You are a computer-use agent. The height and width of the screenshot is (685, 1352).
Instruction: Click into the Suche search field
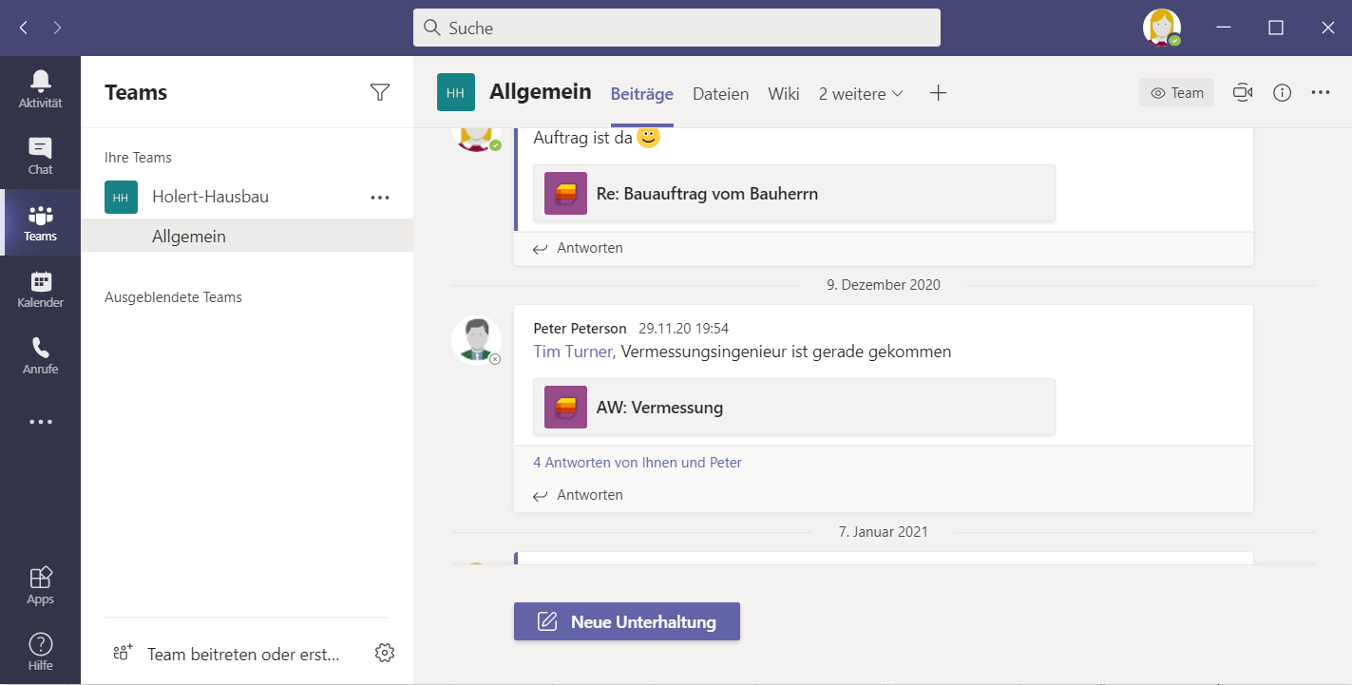[x=676, y=28]
